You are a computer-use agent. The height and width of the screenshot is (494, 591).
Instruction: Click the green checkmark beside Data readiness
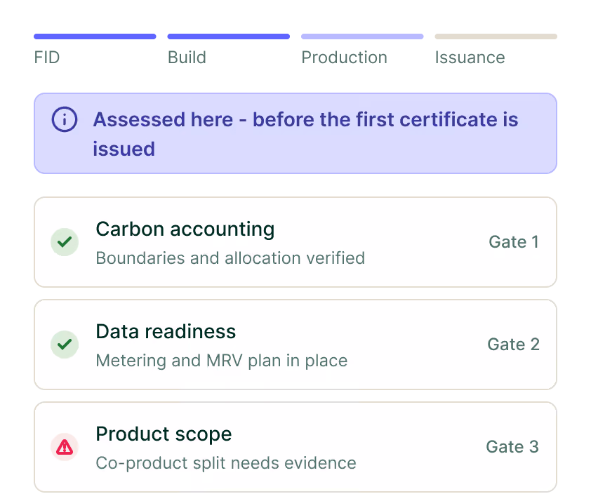(x=65, y=345)
